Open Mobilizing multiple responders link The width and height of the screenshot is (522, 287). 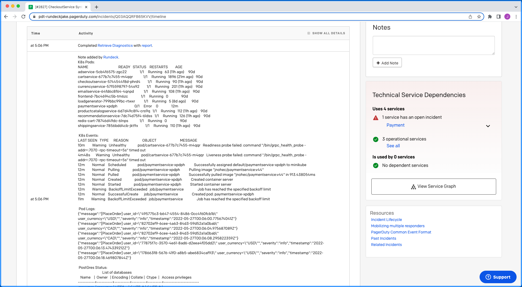(x=398, y=226)
